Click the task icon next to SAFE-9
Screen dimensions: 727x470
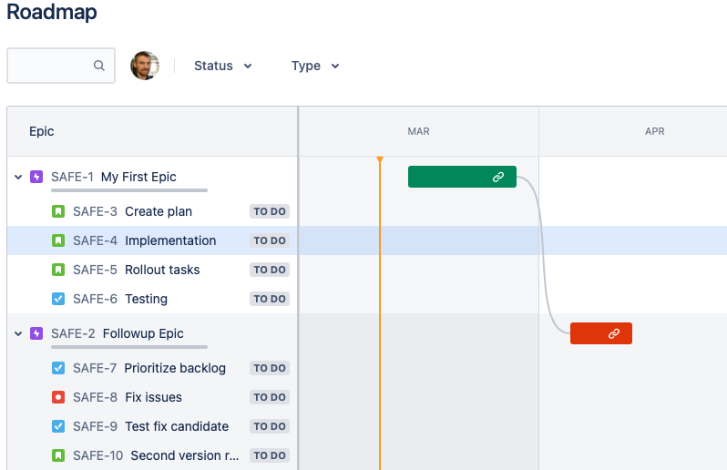click(x=58, y=426)
